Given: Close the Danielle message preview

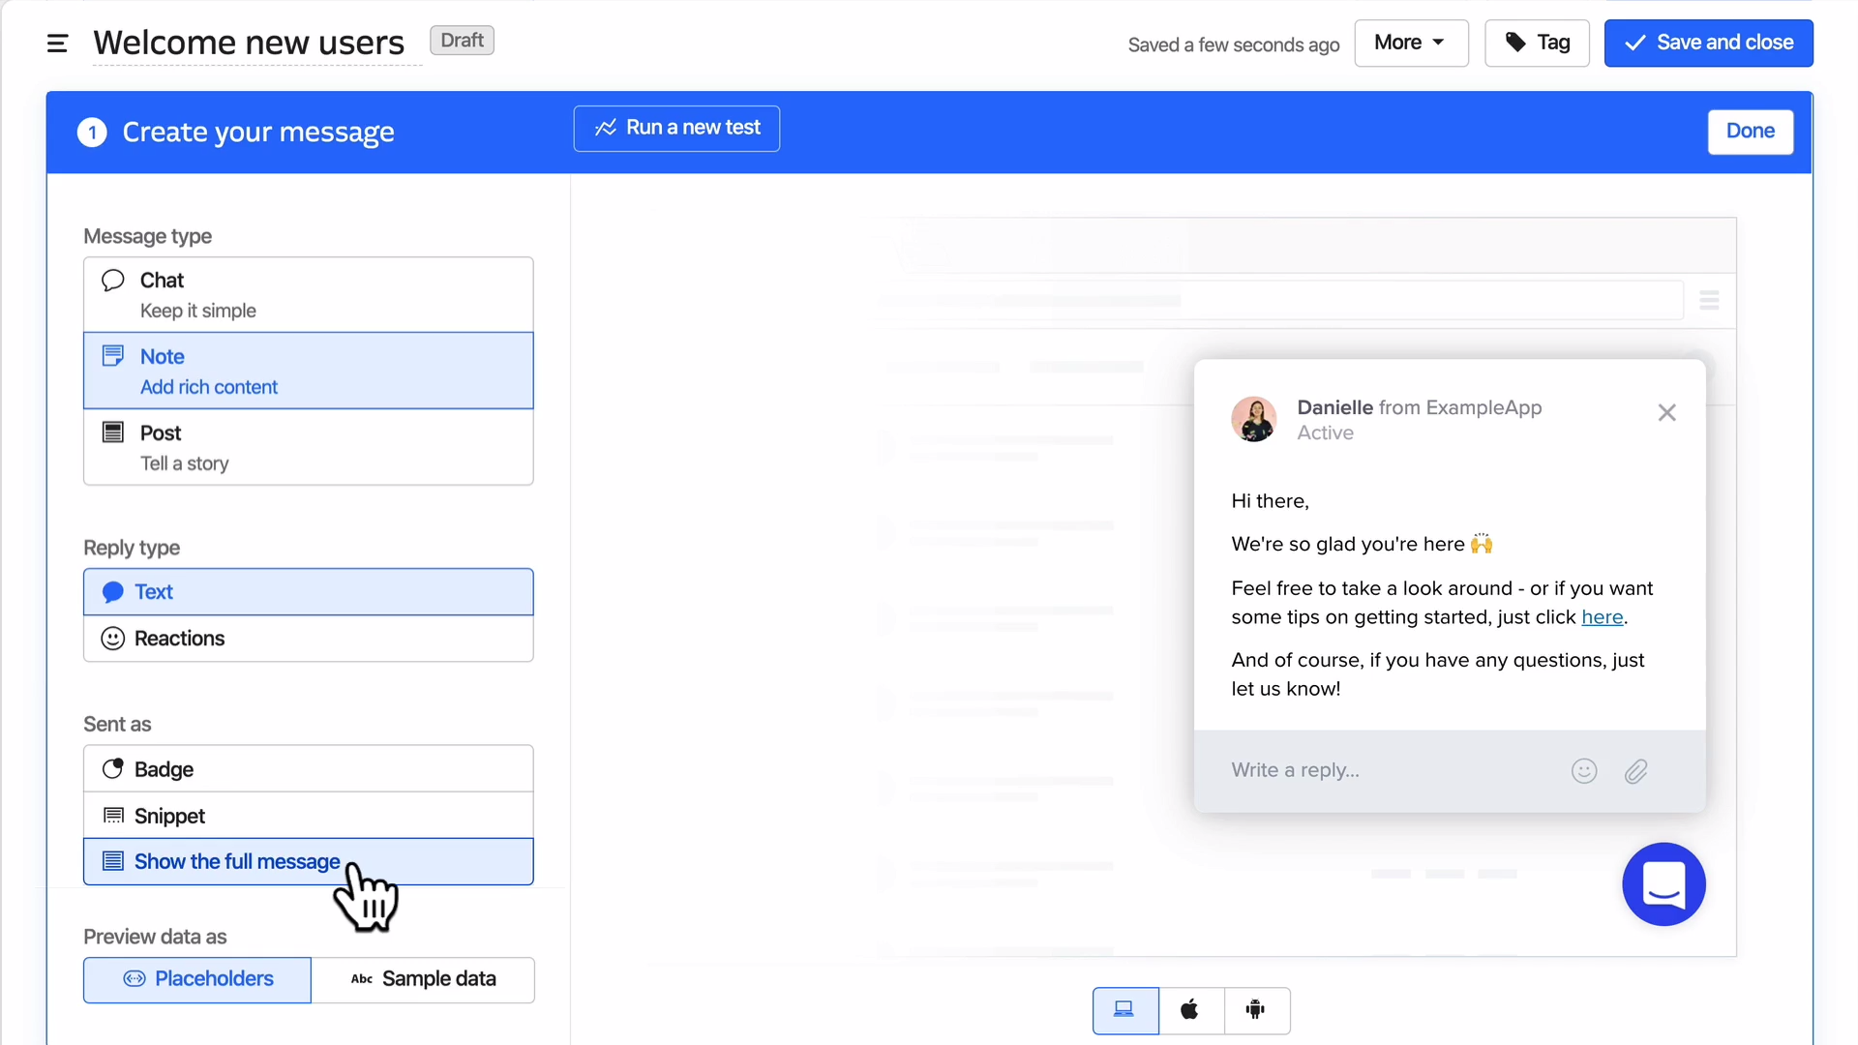Looking at the screenshot, I should (x=1666, y=413).
